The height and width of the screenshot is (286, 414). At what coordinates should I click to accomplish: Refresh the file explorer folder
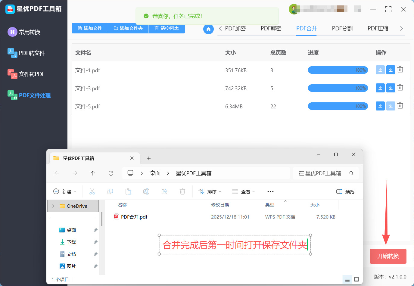point(111,173)
